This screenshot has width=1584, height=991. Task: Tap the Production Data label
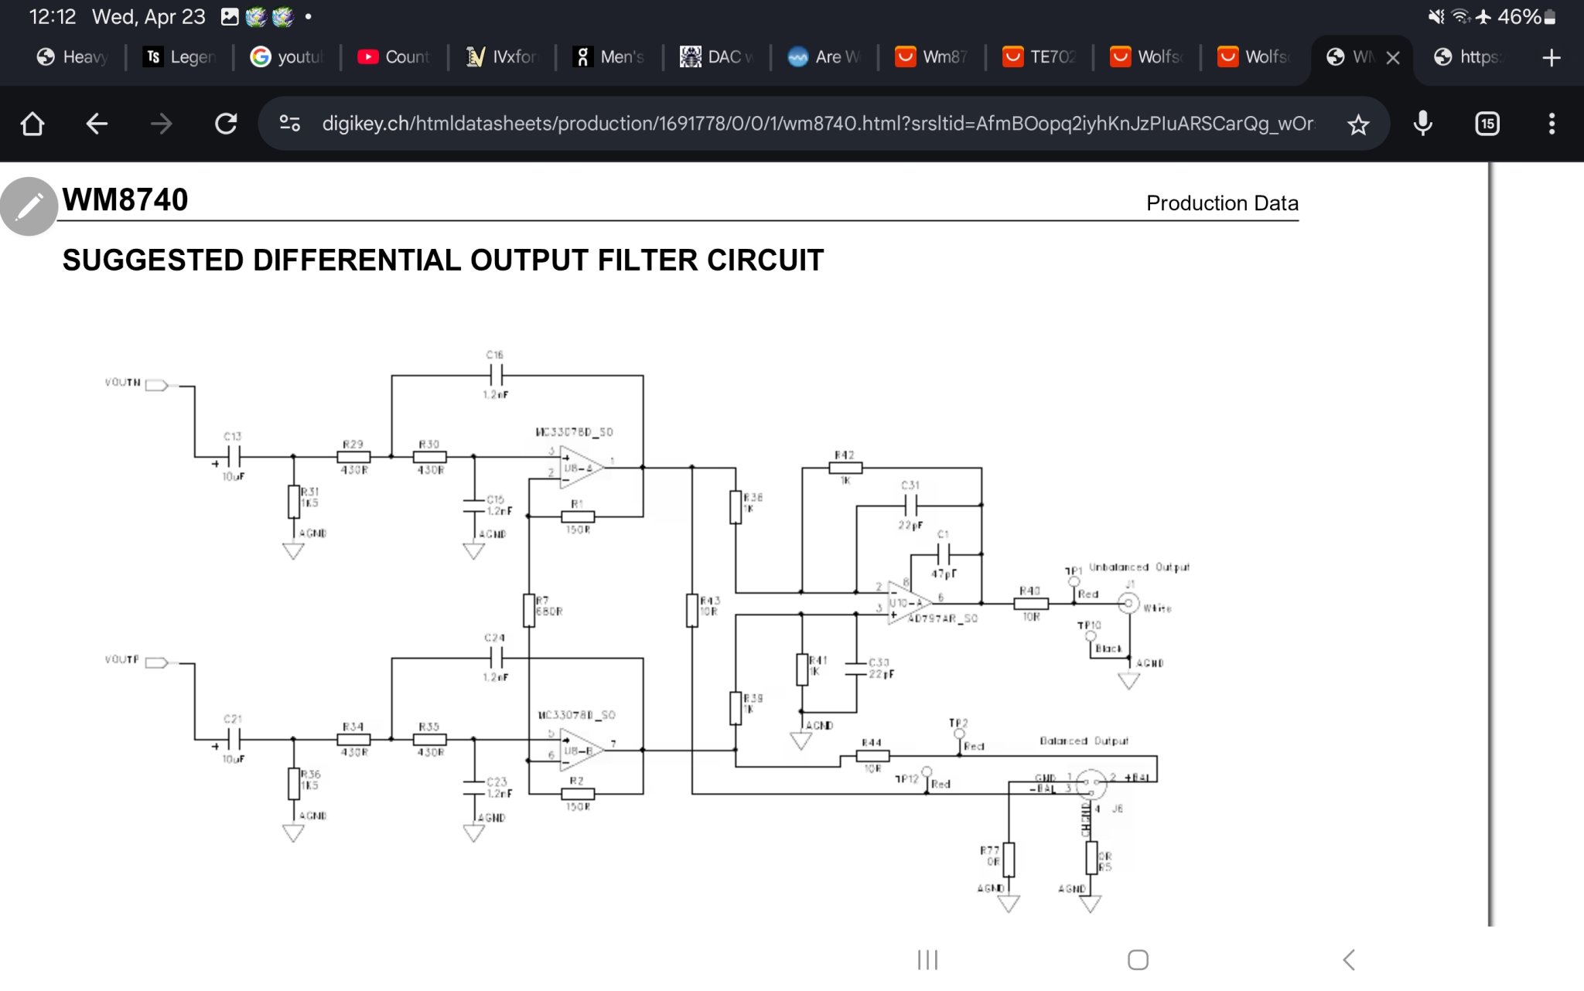[1222, 203]
